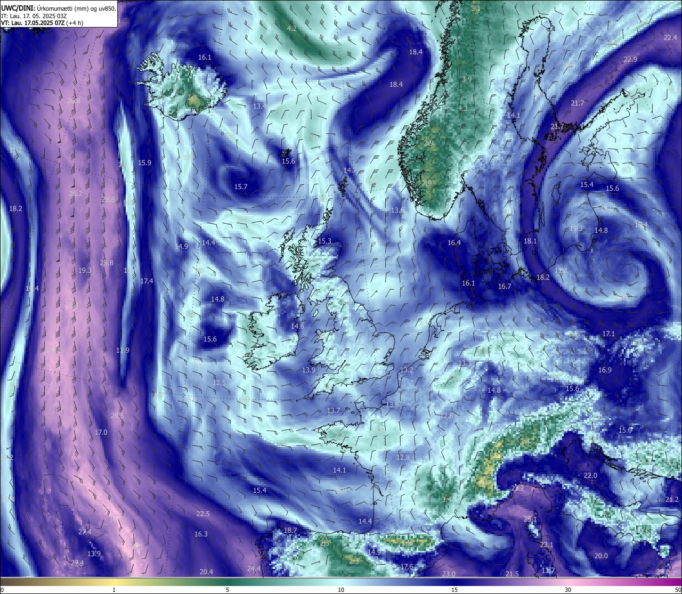Click the map value '16.4'
Viewport: 682px width, 594px height.
click(454, 242)
